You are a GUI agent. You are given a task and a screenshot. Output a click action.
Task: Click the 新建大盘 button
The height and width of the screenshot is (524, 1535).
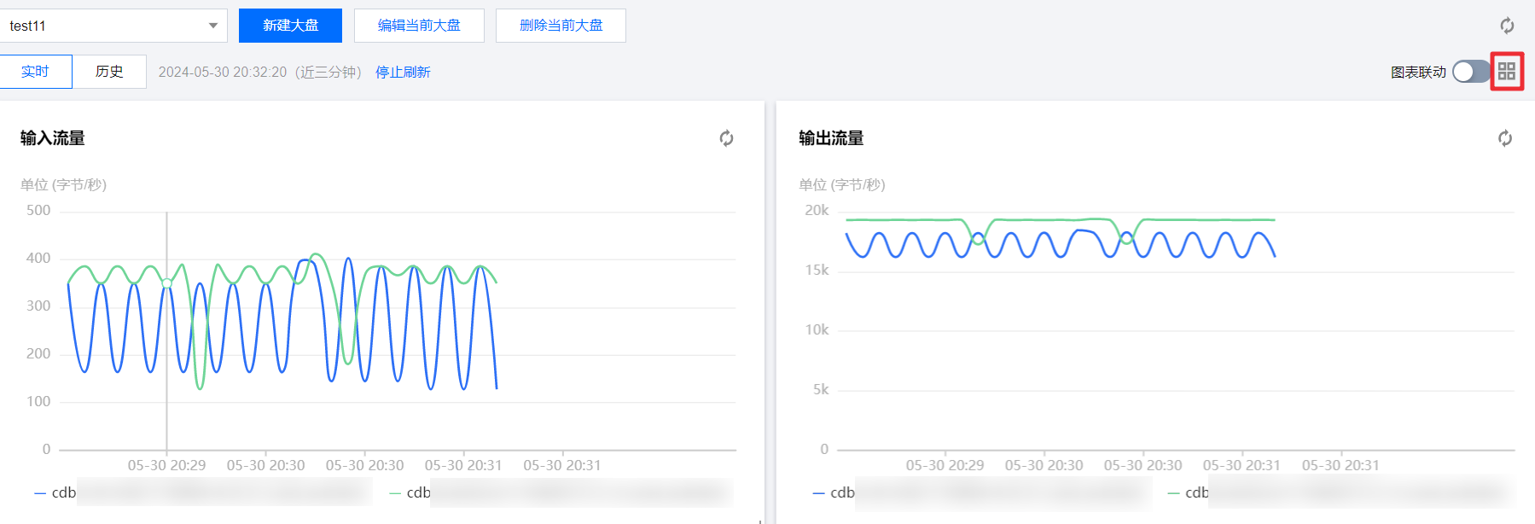(290, 26)
